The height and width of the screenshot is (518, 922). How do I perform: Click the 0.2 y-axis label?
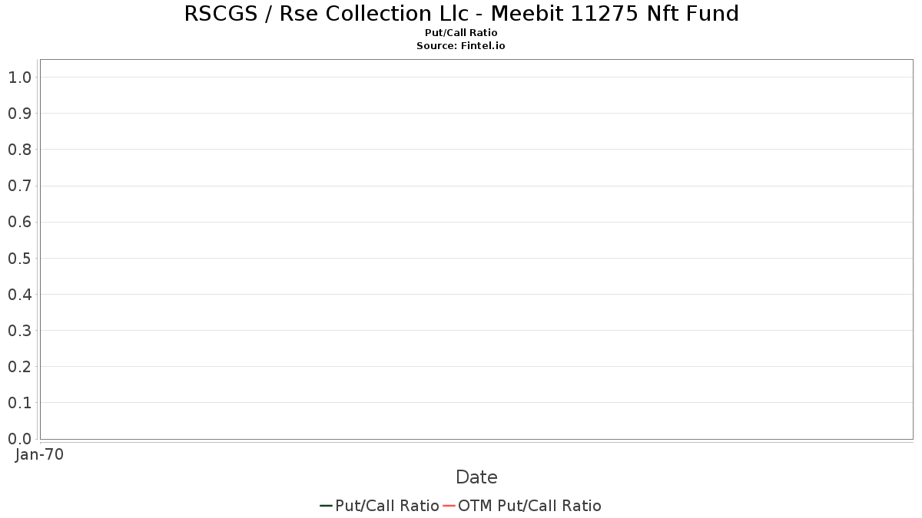coord(19,367)
